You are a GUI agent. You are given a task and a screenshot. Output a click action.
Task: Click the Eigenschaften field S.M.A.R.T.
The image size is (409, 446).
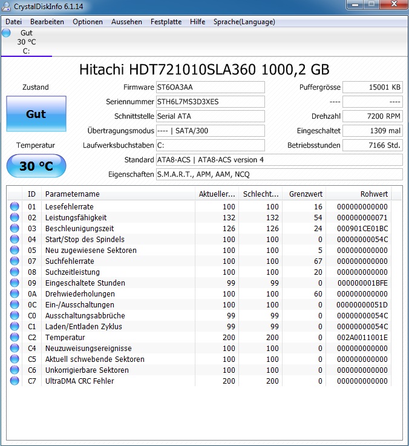[280, 174]
